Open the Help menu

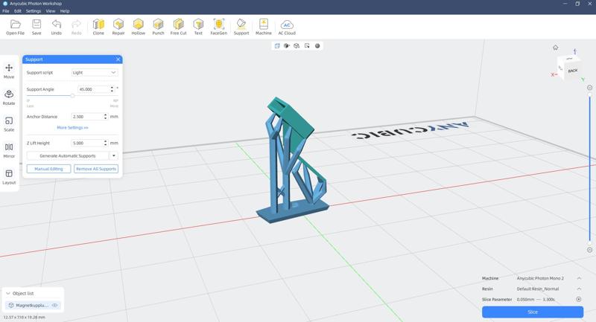[x=65, y=11]
